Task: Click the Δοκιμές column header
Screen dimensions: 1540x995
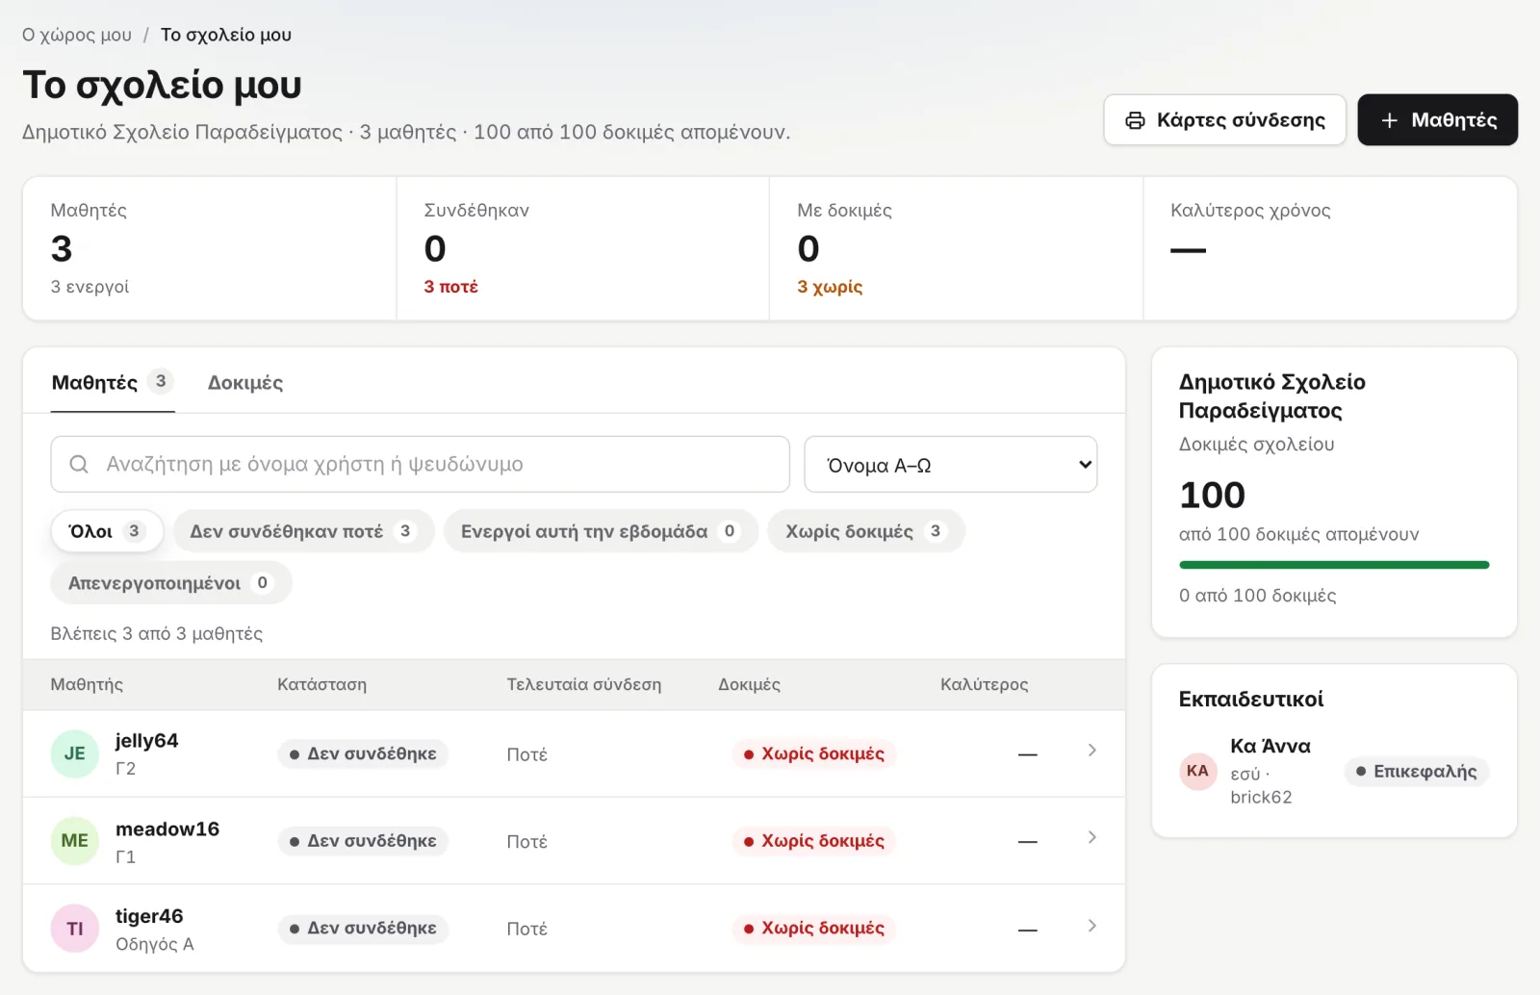Action: click(749, 684)
